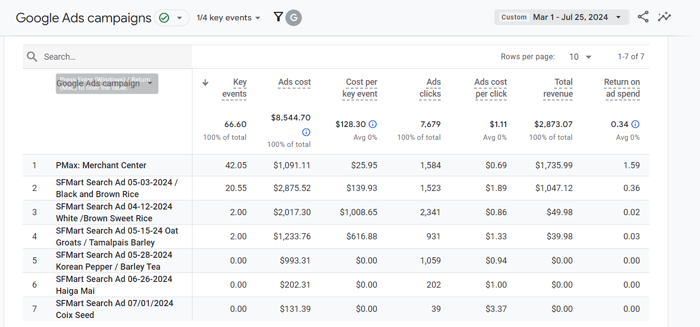Click the 2,341 ads clicks cell

[430, 212]
